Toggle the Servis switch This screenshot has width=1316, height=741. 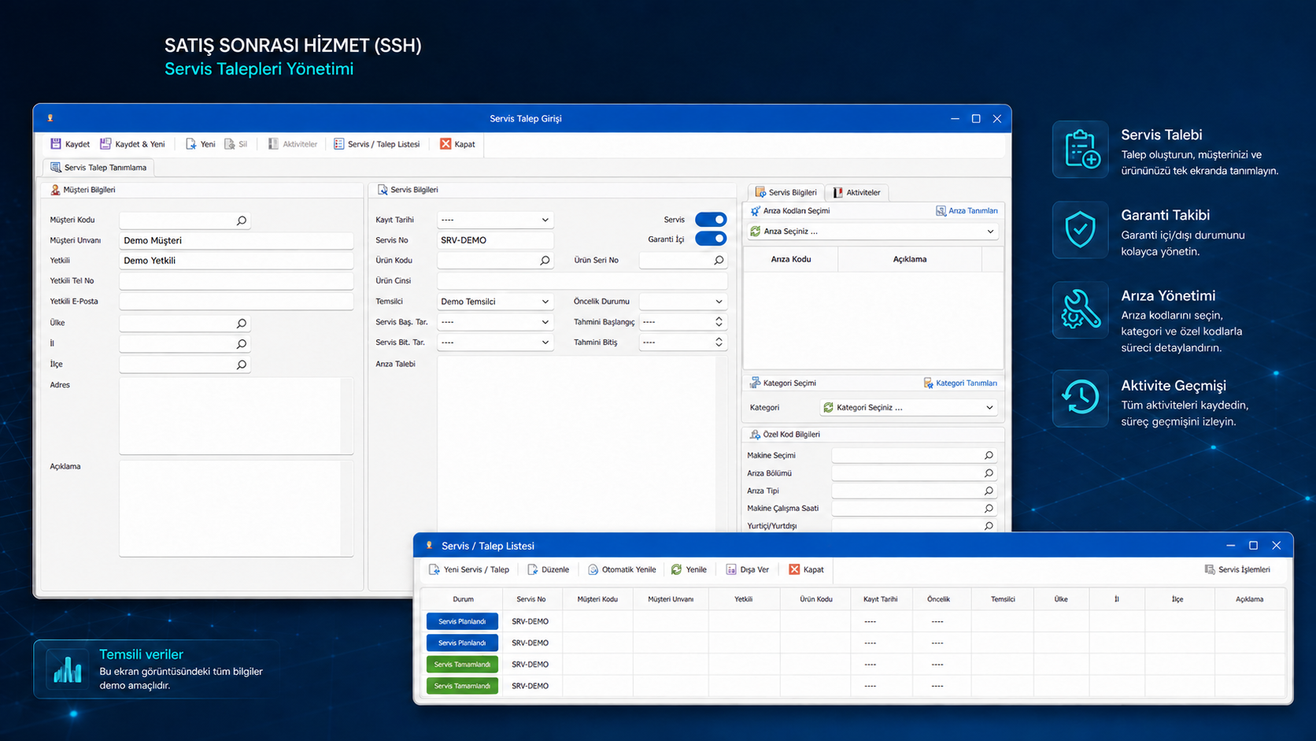pyautogui.click(x=711, y=220)
